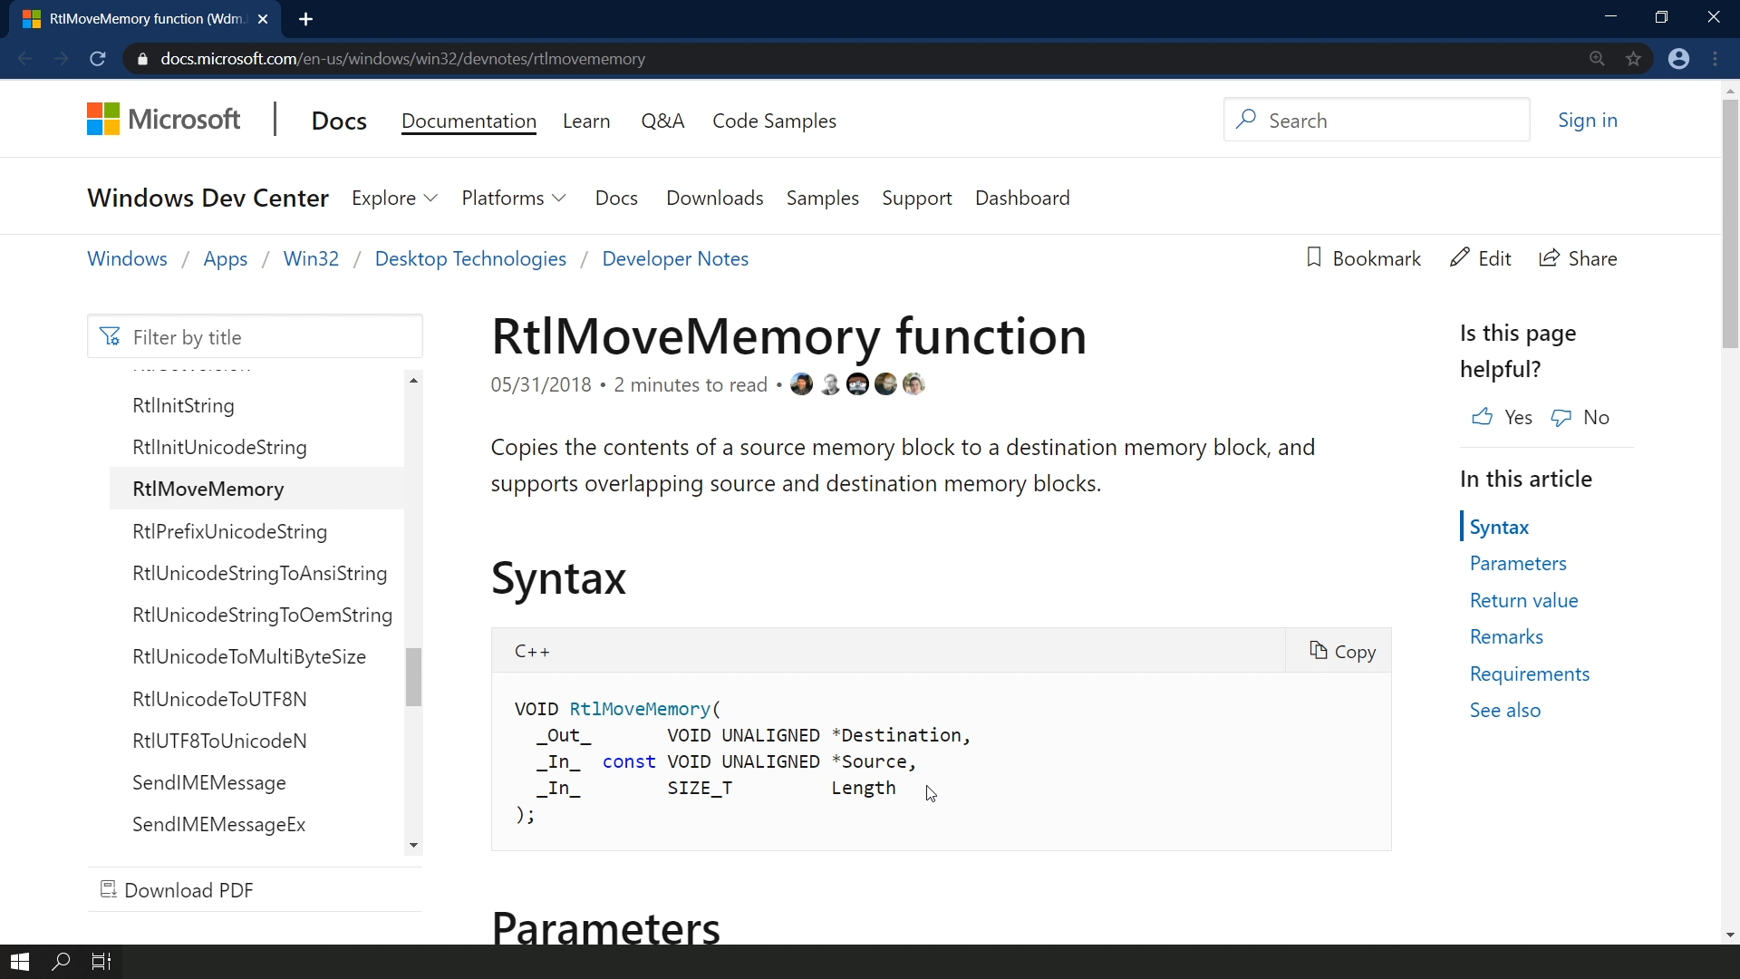Image resolution: width=1740 pixels, height=979 pixels.
Task: Open the browser profile icon
Action: pos(1679,59)
